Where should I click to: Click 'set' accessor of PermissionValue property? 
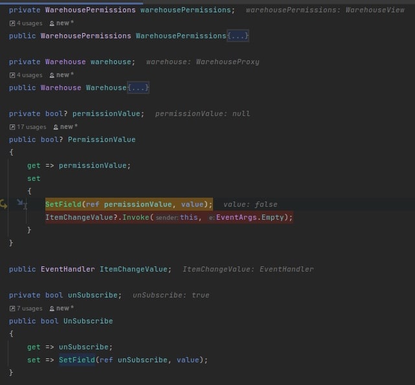[34, 179]
